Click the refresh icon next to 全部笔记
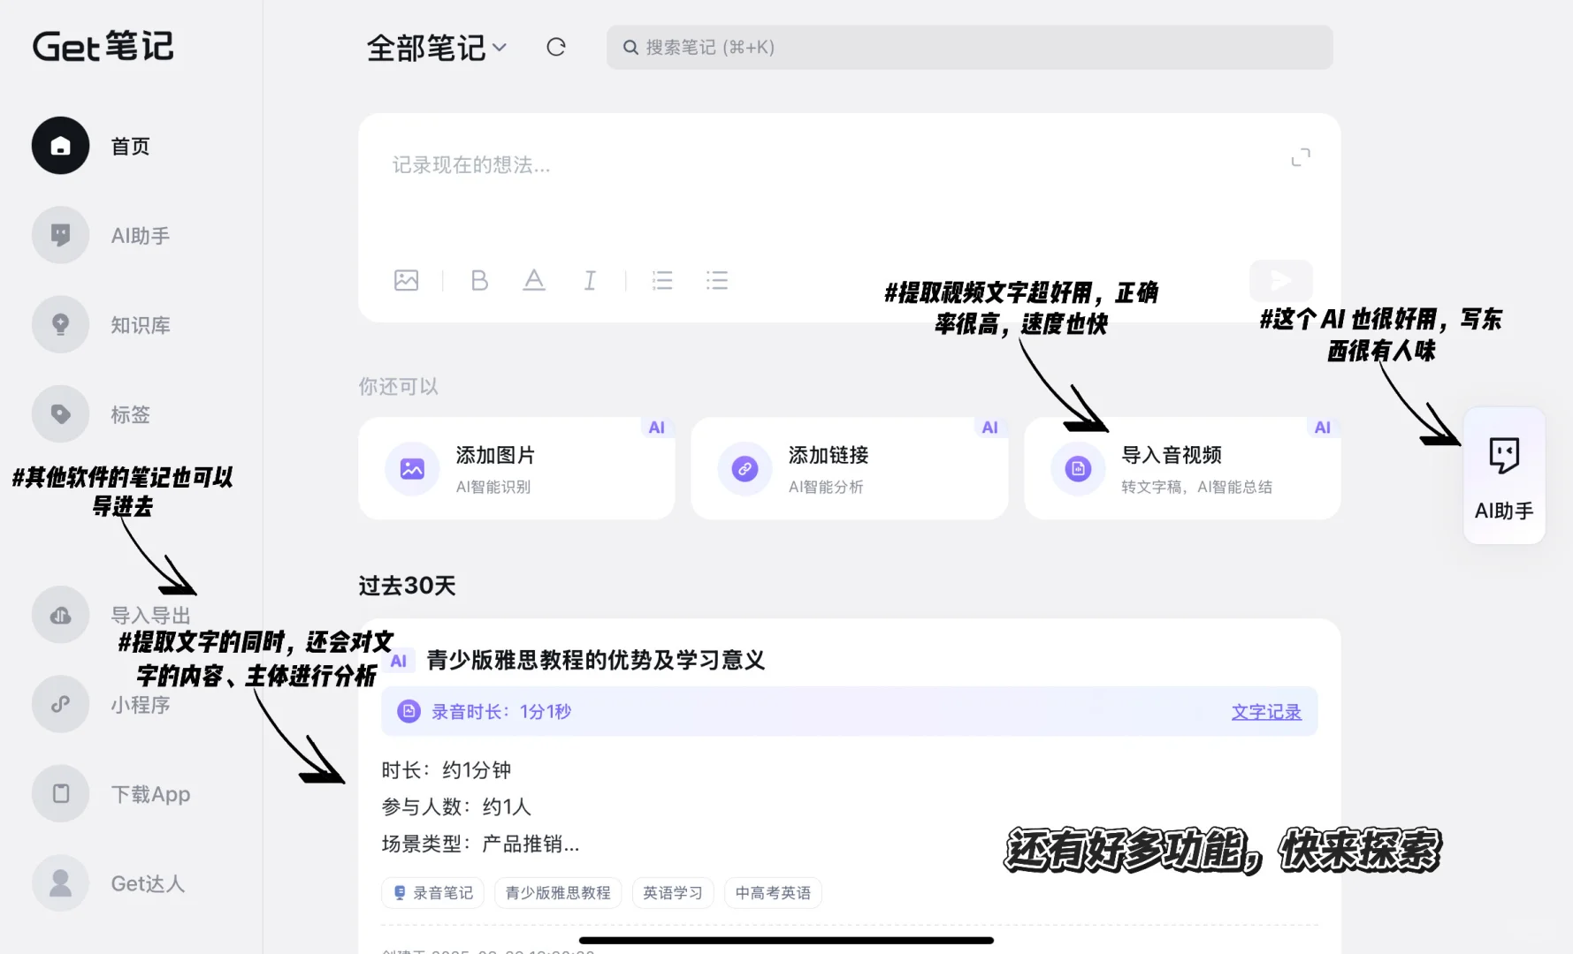This screenshot has width=1573, height=954. pyautogui.click(x=555, y=47)
